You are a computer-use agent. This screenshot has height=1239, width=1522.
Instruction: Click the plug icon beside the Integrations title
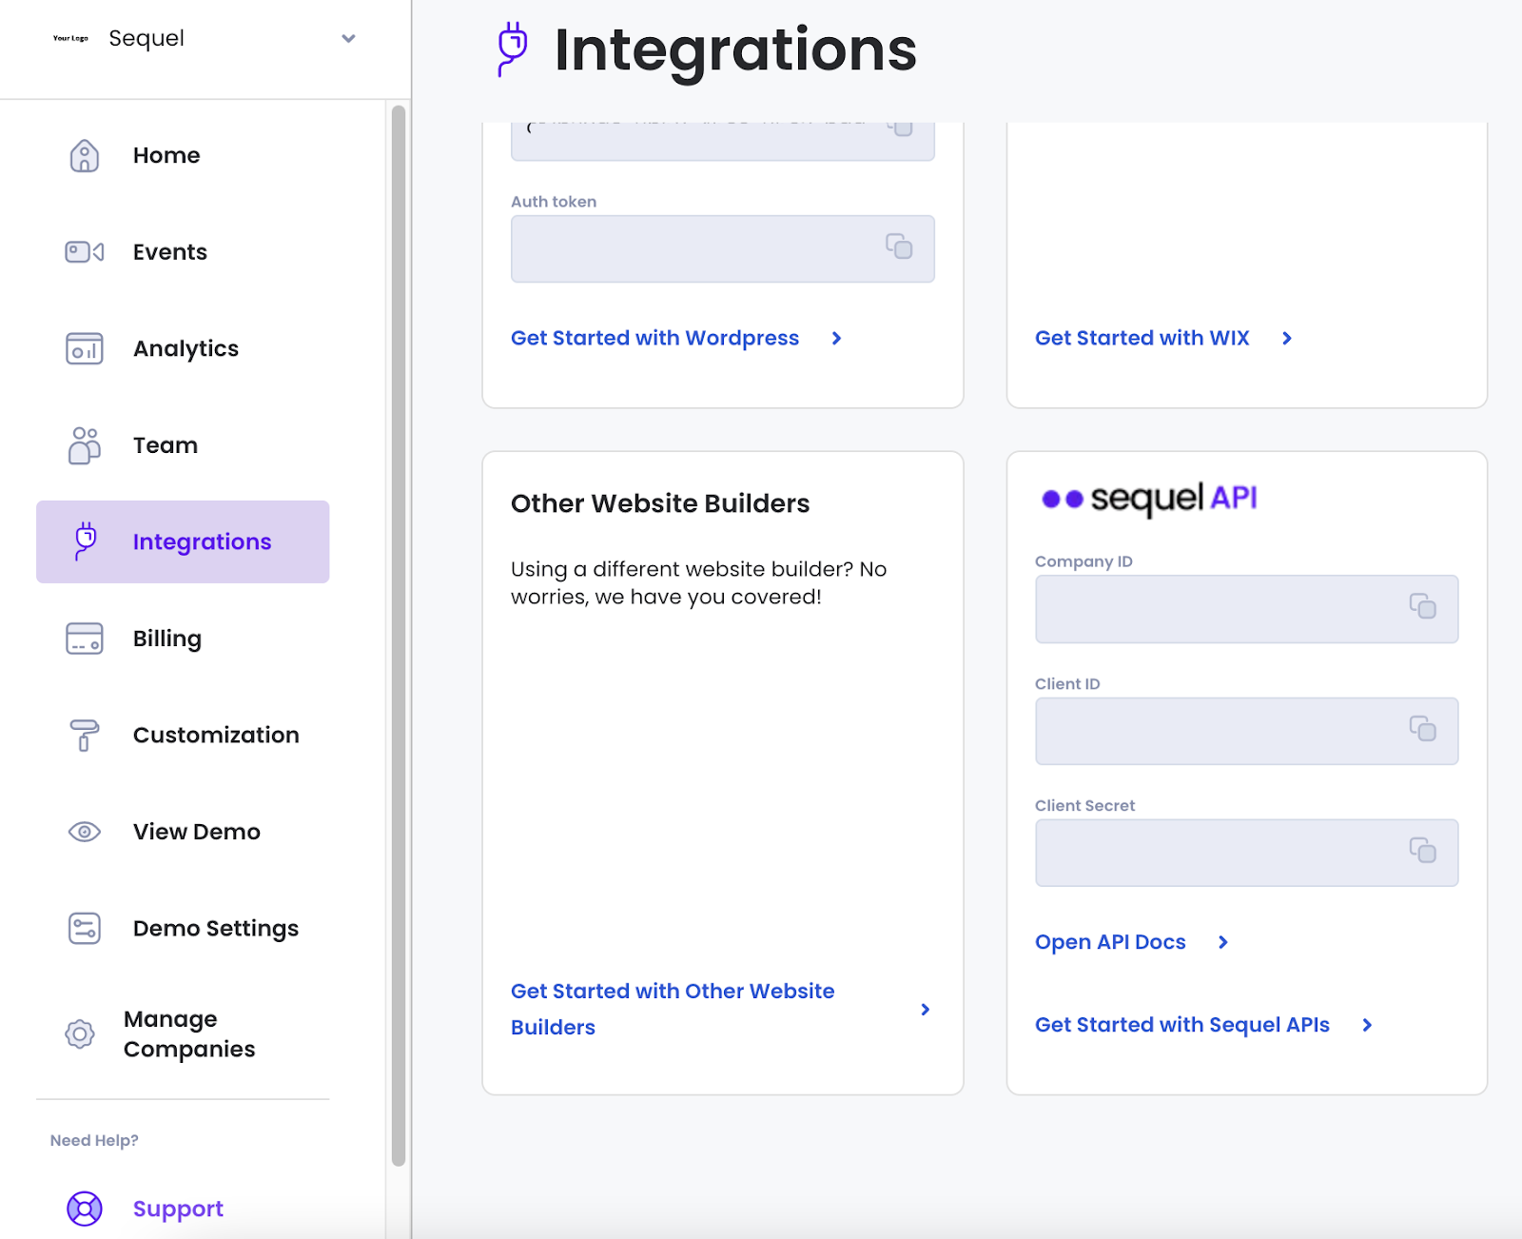coord(513,49)
